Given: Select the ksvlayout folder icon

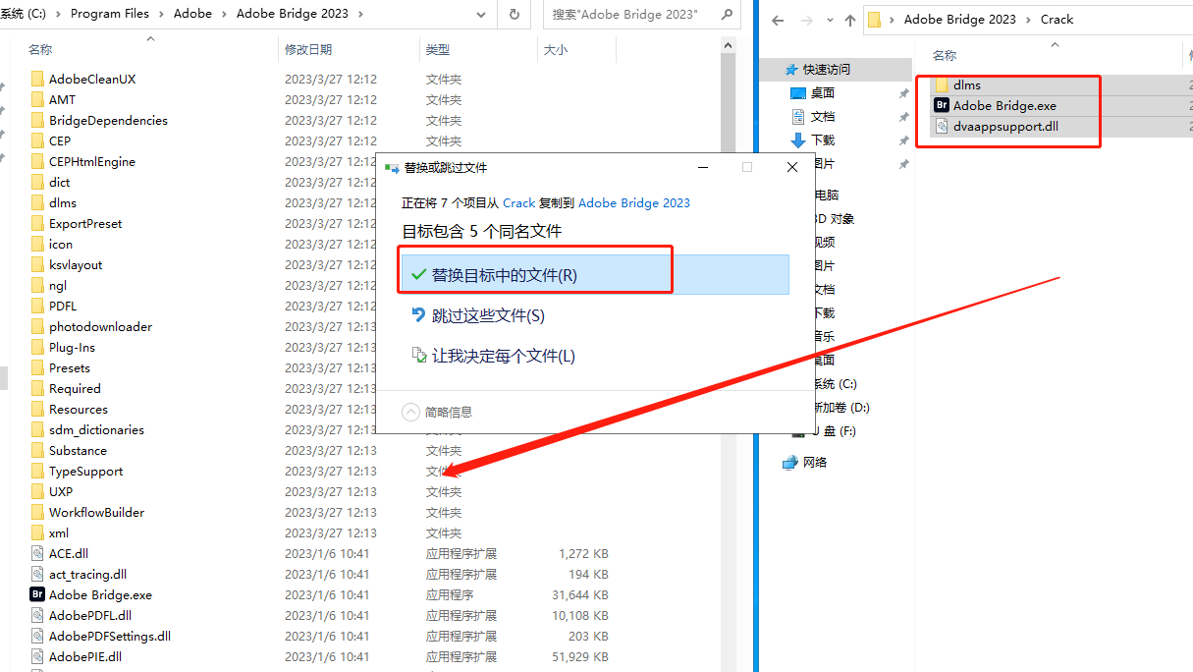Looking at the screenshot, I should tap(37, 264).
